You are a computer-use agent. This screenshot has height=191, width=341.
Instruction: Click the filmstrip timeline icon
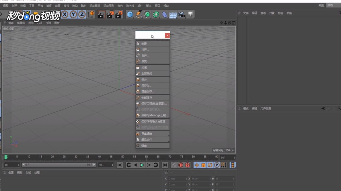pos(233,165)
